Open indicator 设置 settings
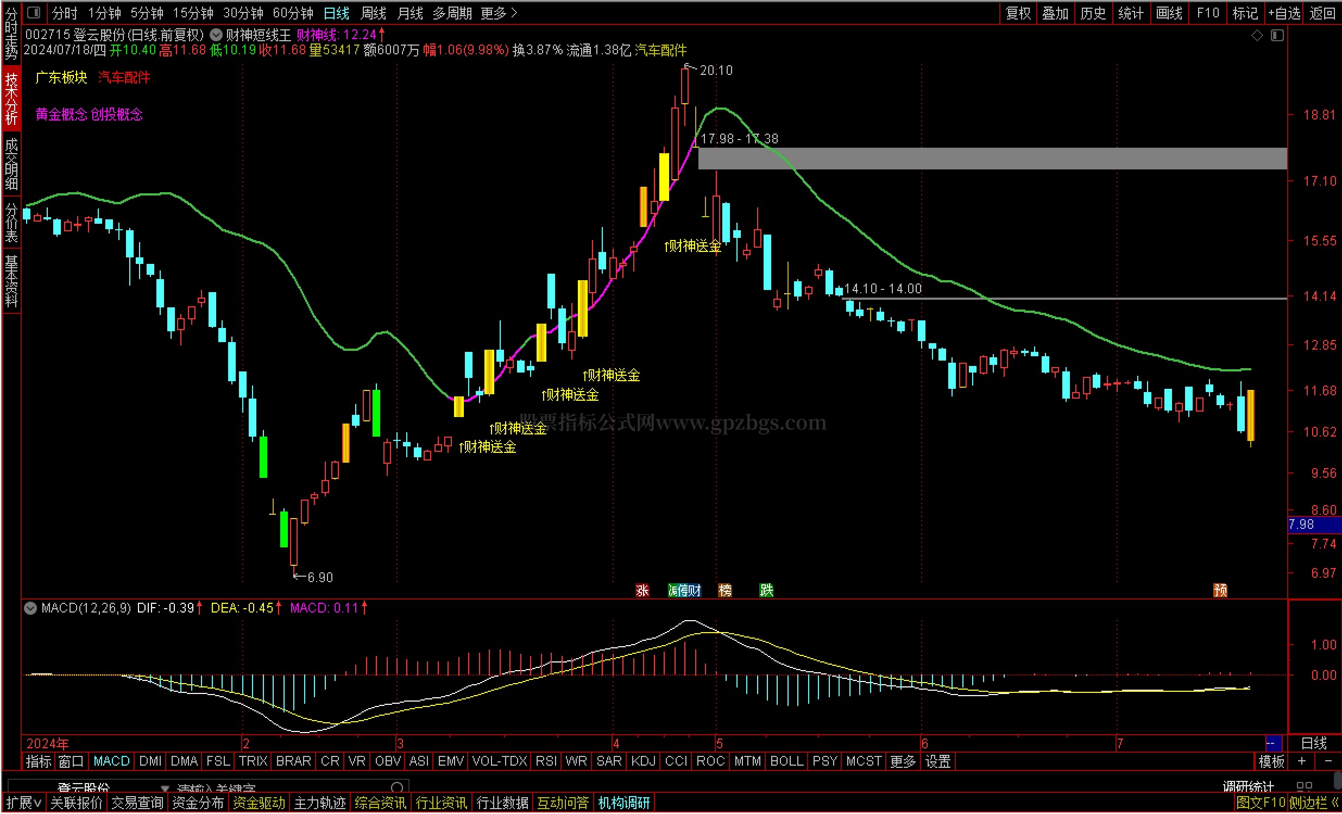 click(x=938, y=761)
